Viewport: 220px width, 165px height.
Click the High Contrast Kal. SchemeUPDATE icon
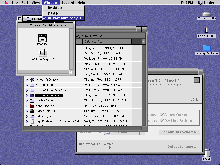[32, 121]
